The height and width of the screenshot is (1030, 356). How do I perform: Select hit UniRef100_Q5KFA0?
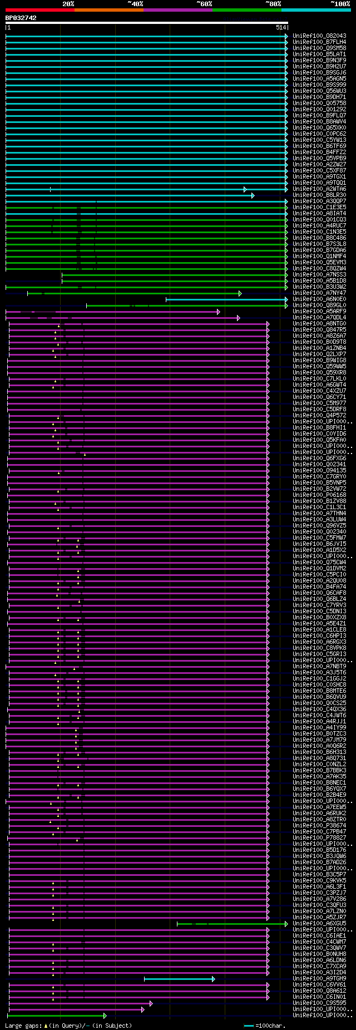pos(319,440)
